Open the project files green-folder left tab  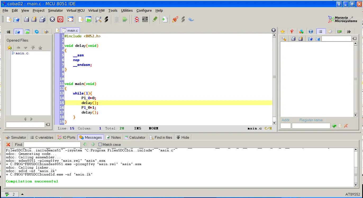coord(27,32)
